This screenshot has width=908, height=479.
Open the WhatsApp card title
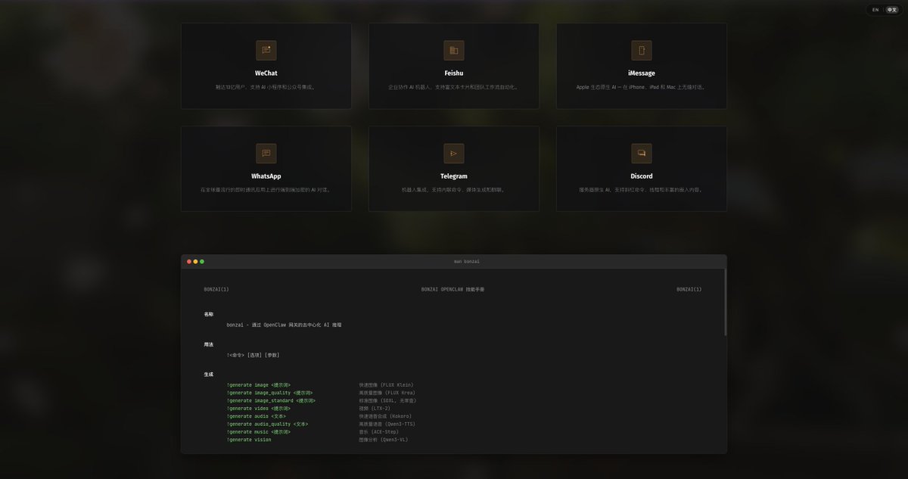(x=266, y=176)
